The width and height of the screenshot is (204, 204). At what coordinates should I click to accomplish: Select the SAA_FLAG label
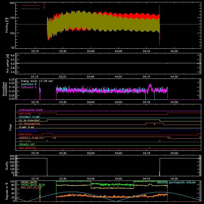point(25,134)
